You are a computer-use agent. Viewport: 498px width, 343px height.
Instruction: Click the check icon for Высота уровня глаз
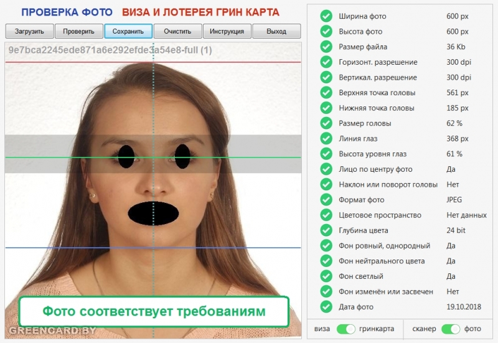326,154
